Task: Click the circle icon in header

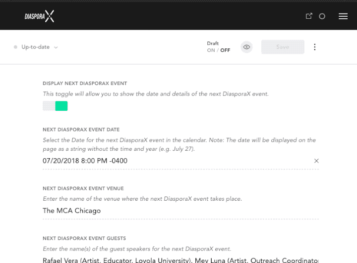Action: tap(322, 16)
